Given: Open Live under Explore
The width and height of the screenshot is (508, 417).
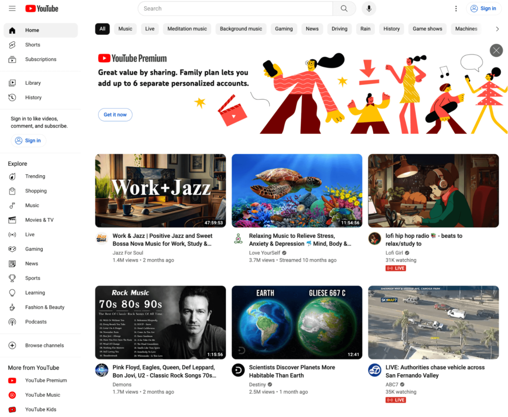Looking at the screenshot, I should [x=40, y=235].
